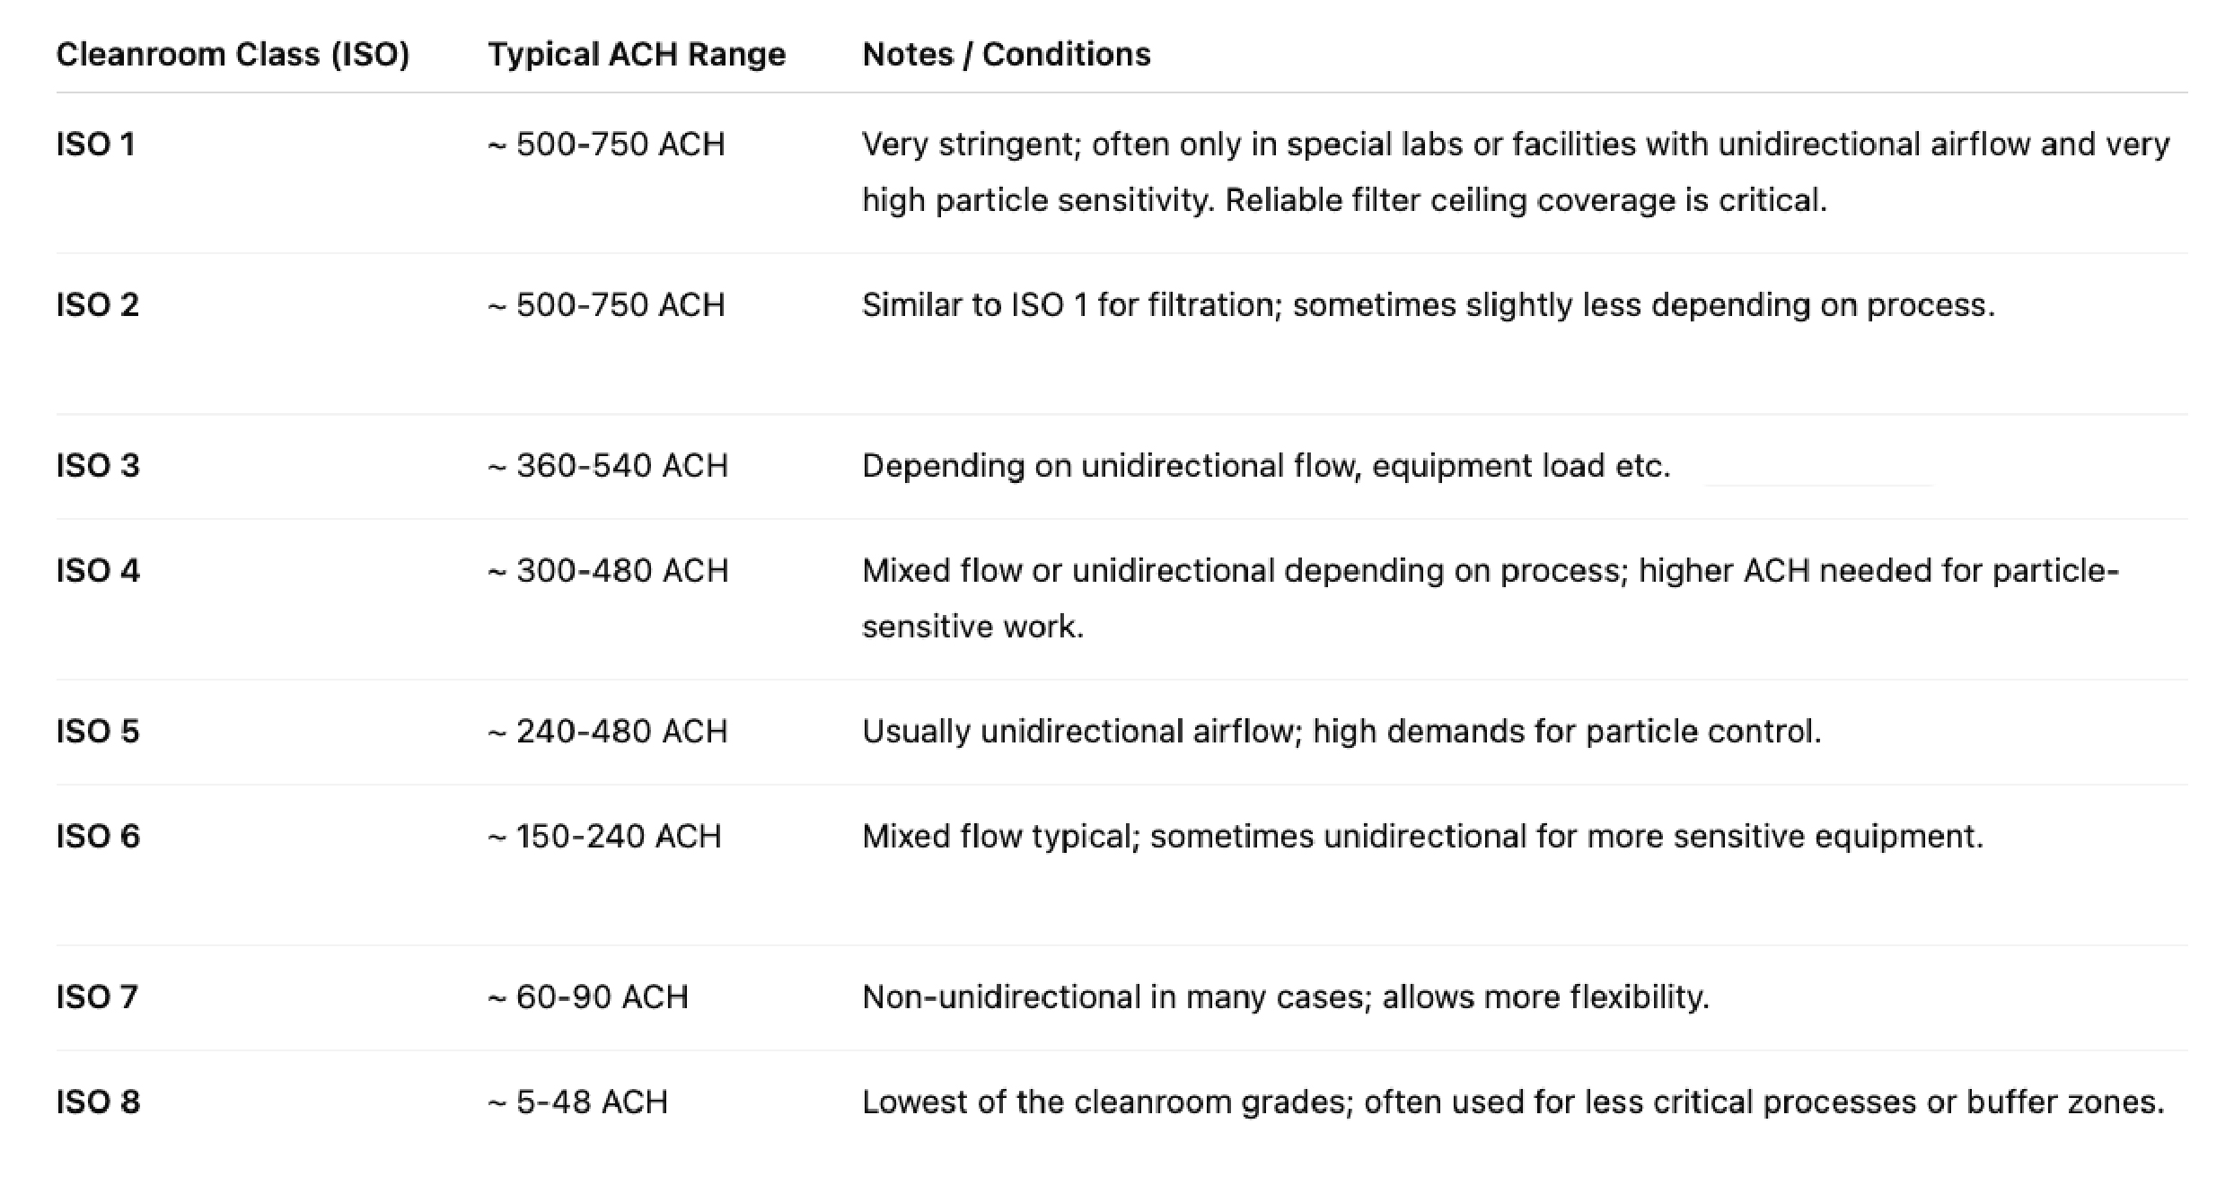
Task: Click the 60-90 ACH cell
Action: coord(588,997)
